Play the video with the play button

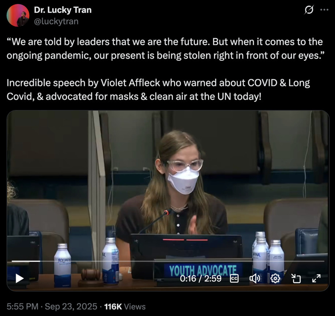click(20, 278)
